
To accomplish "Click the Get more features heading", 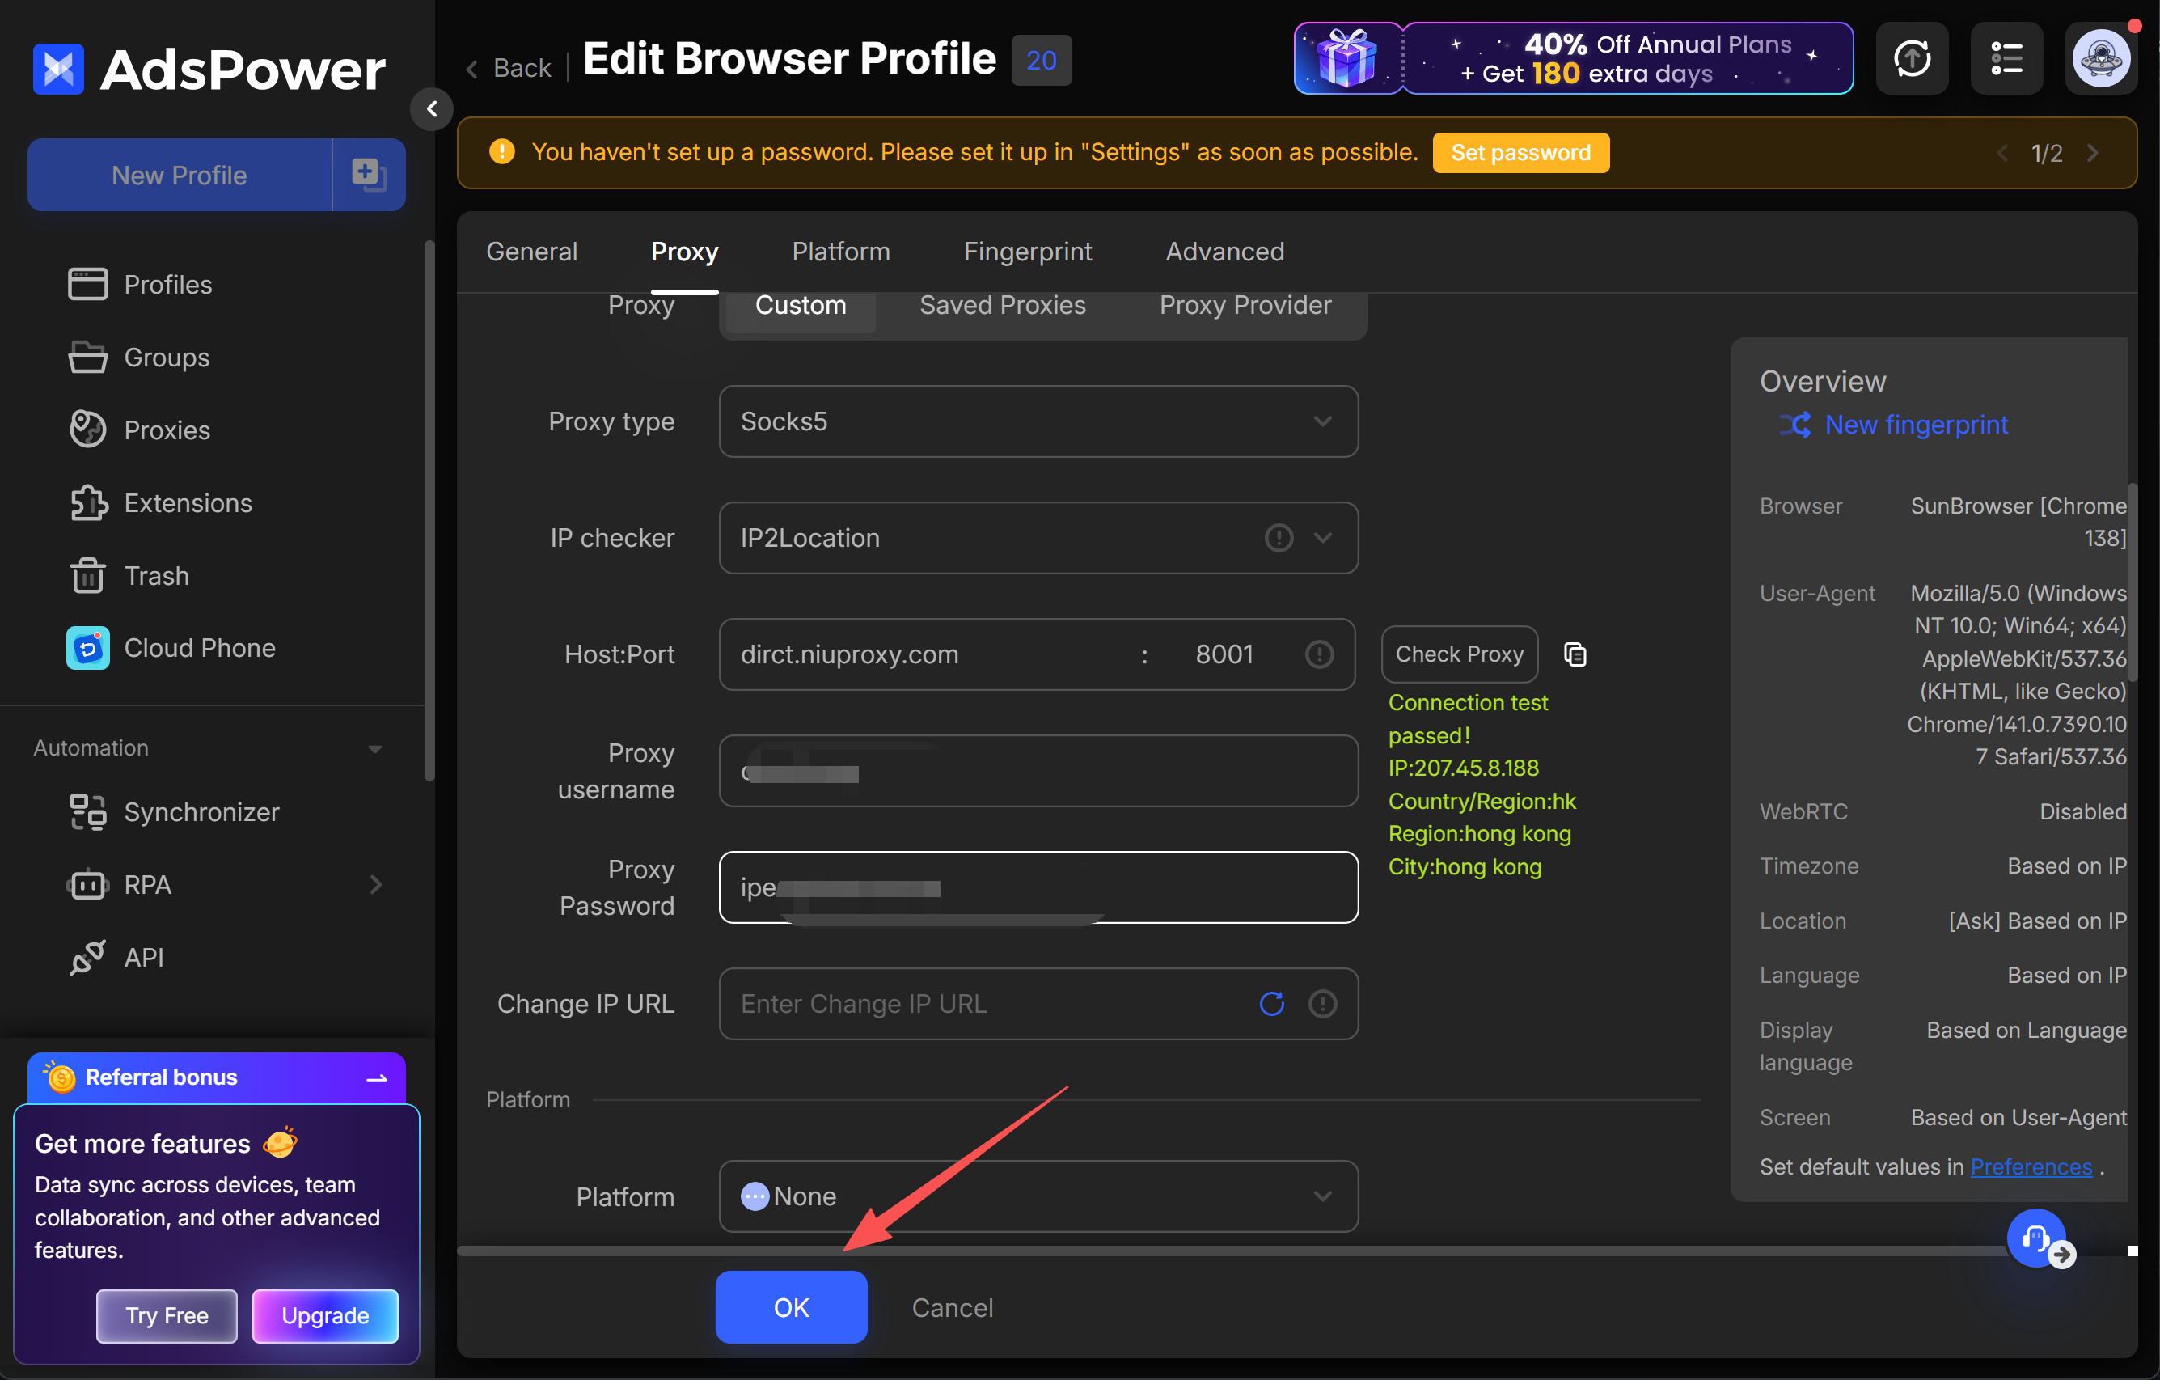I will pos(142,1143).
